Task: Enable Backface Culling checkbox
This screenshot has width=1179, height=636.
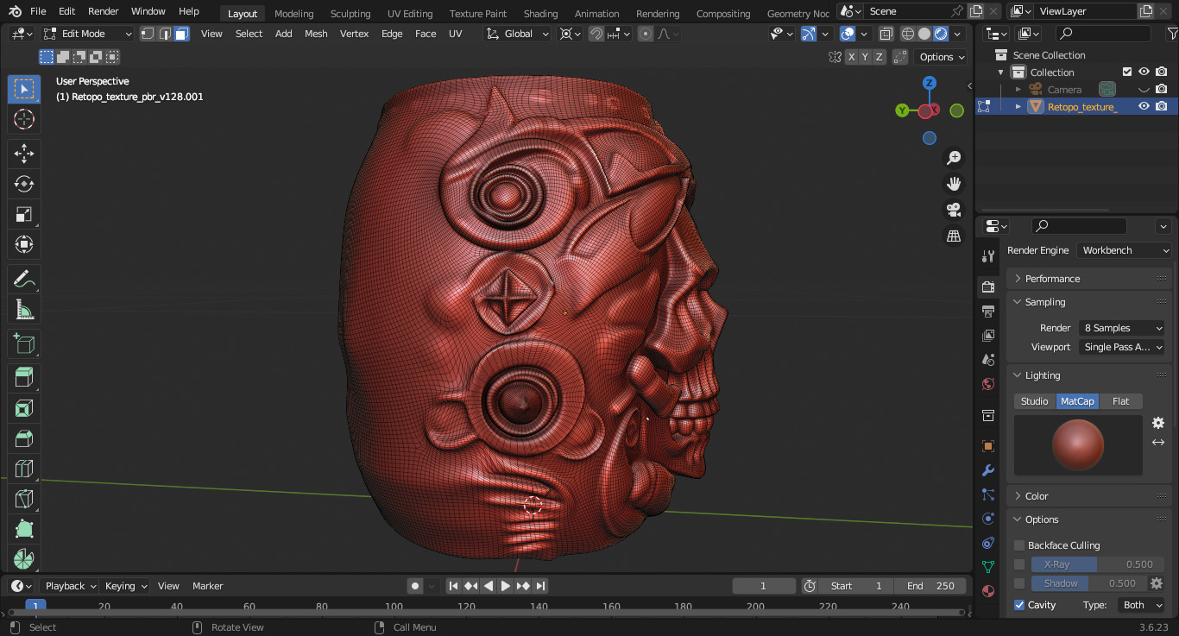Action: tap(1019, 545)
